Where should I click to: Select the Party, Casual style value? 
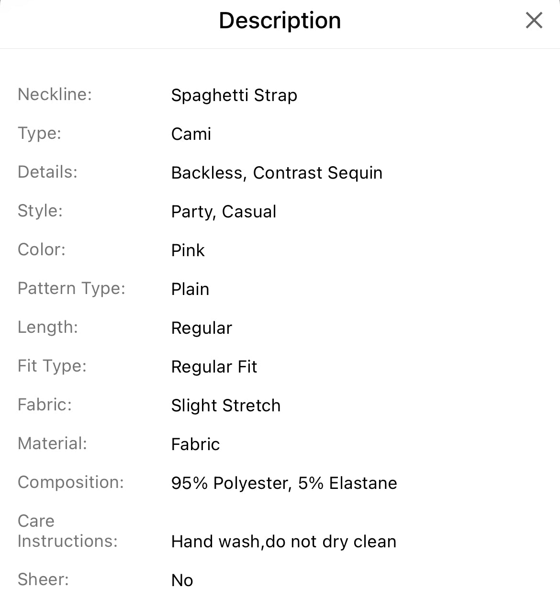click(224, 212)
